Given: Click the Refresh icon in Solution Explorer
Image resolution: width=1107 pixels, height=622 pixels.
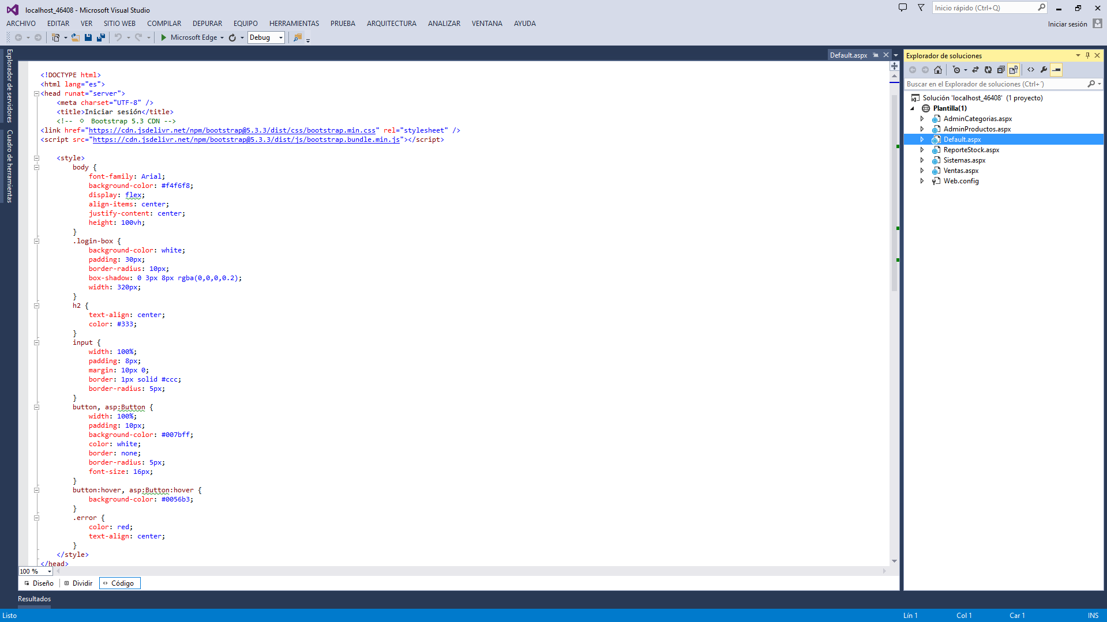Looking at the screenshot, I should click(988, 70).
